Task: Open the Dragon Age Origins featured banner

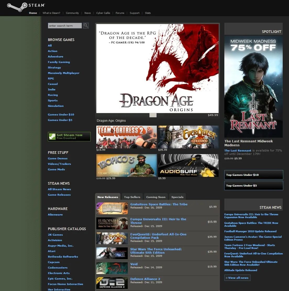Action: pyautogui.click(x=157, y=68)
